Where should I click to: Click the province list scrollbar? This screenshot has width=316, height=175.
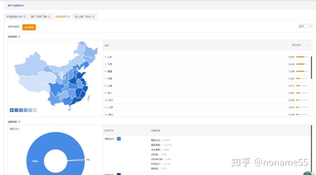coord(312,70)
